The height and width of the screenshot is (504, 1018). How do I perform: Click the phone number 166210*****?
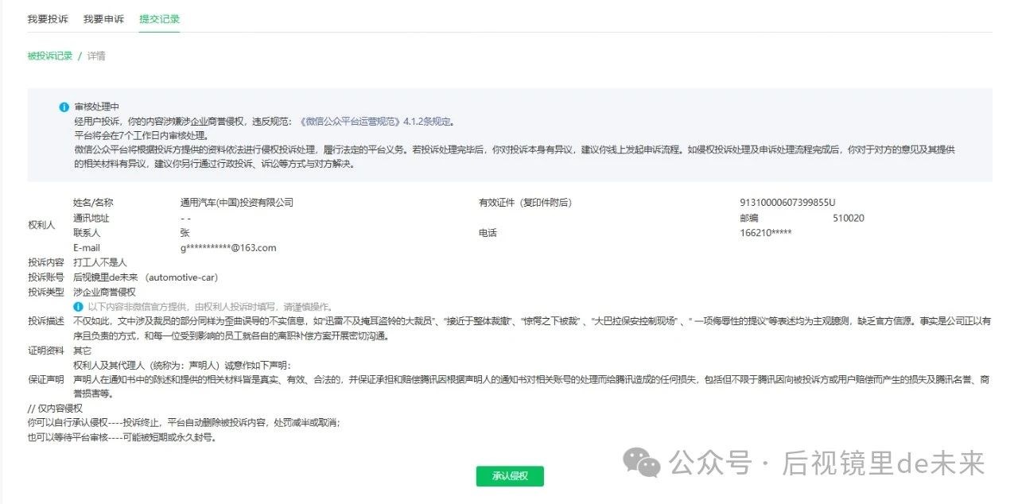pos(765,233)
